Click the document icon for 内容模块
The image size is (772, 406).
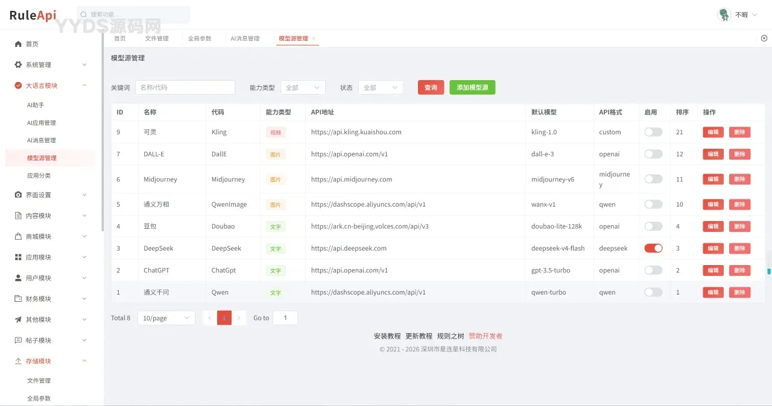pos(18,216)
